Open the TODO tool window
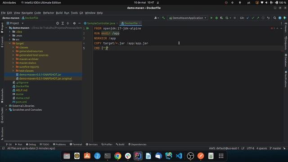The width and height of the screenshot is (288, 162). tap(44, 144)
